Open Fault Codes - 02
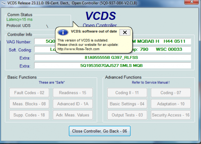The height and width of the screenshot is (144, 201). (x=29, y=93)
